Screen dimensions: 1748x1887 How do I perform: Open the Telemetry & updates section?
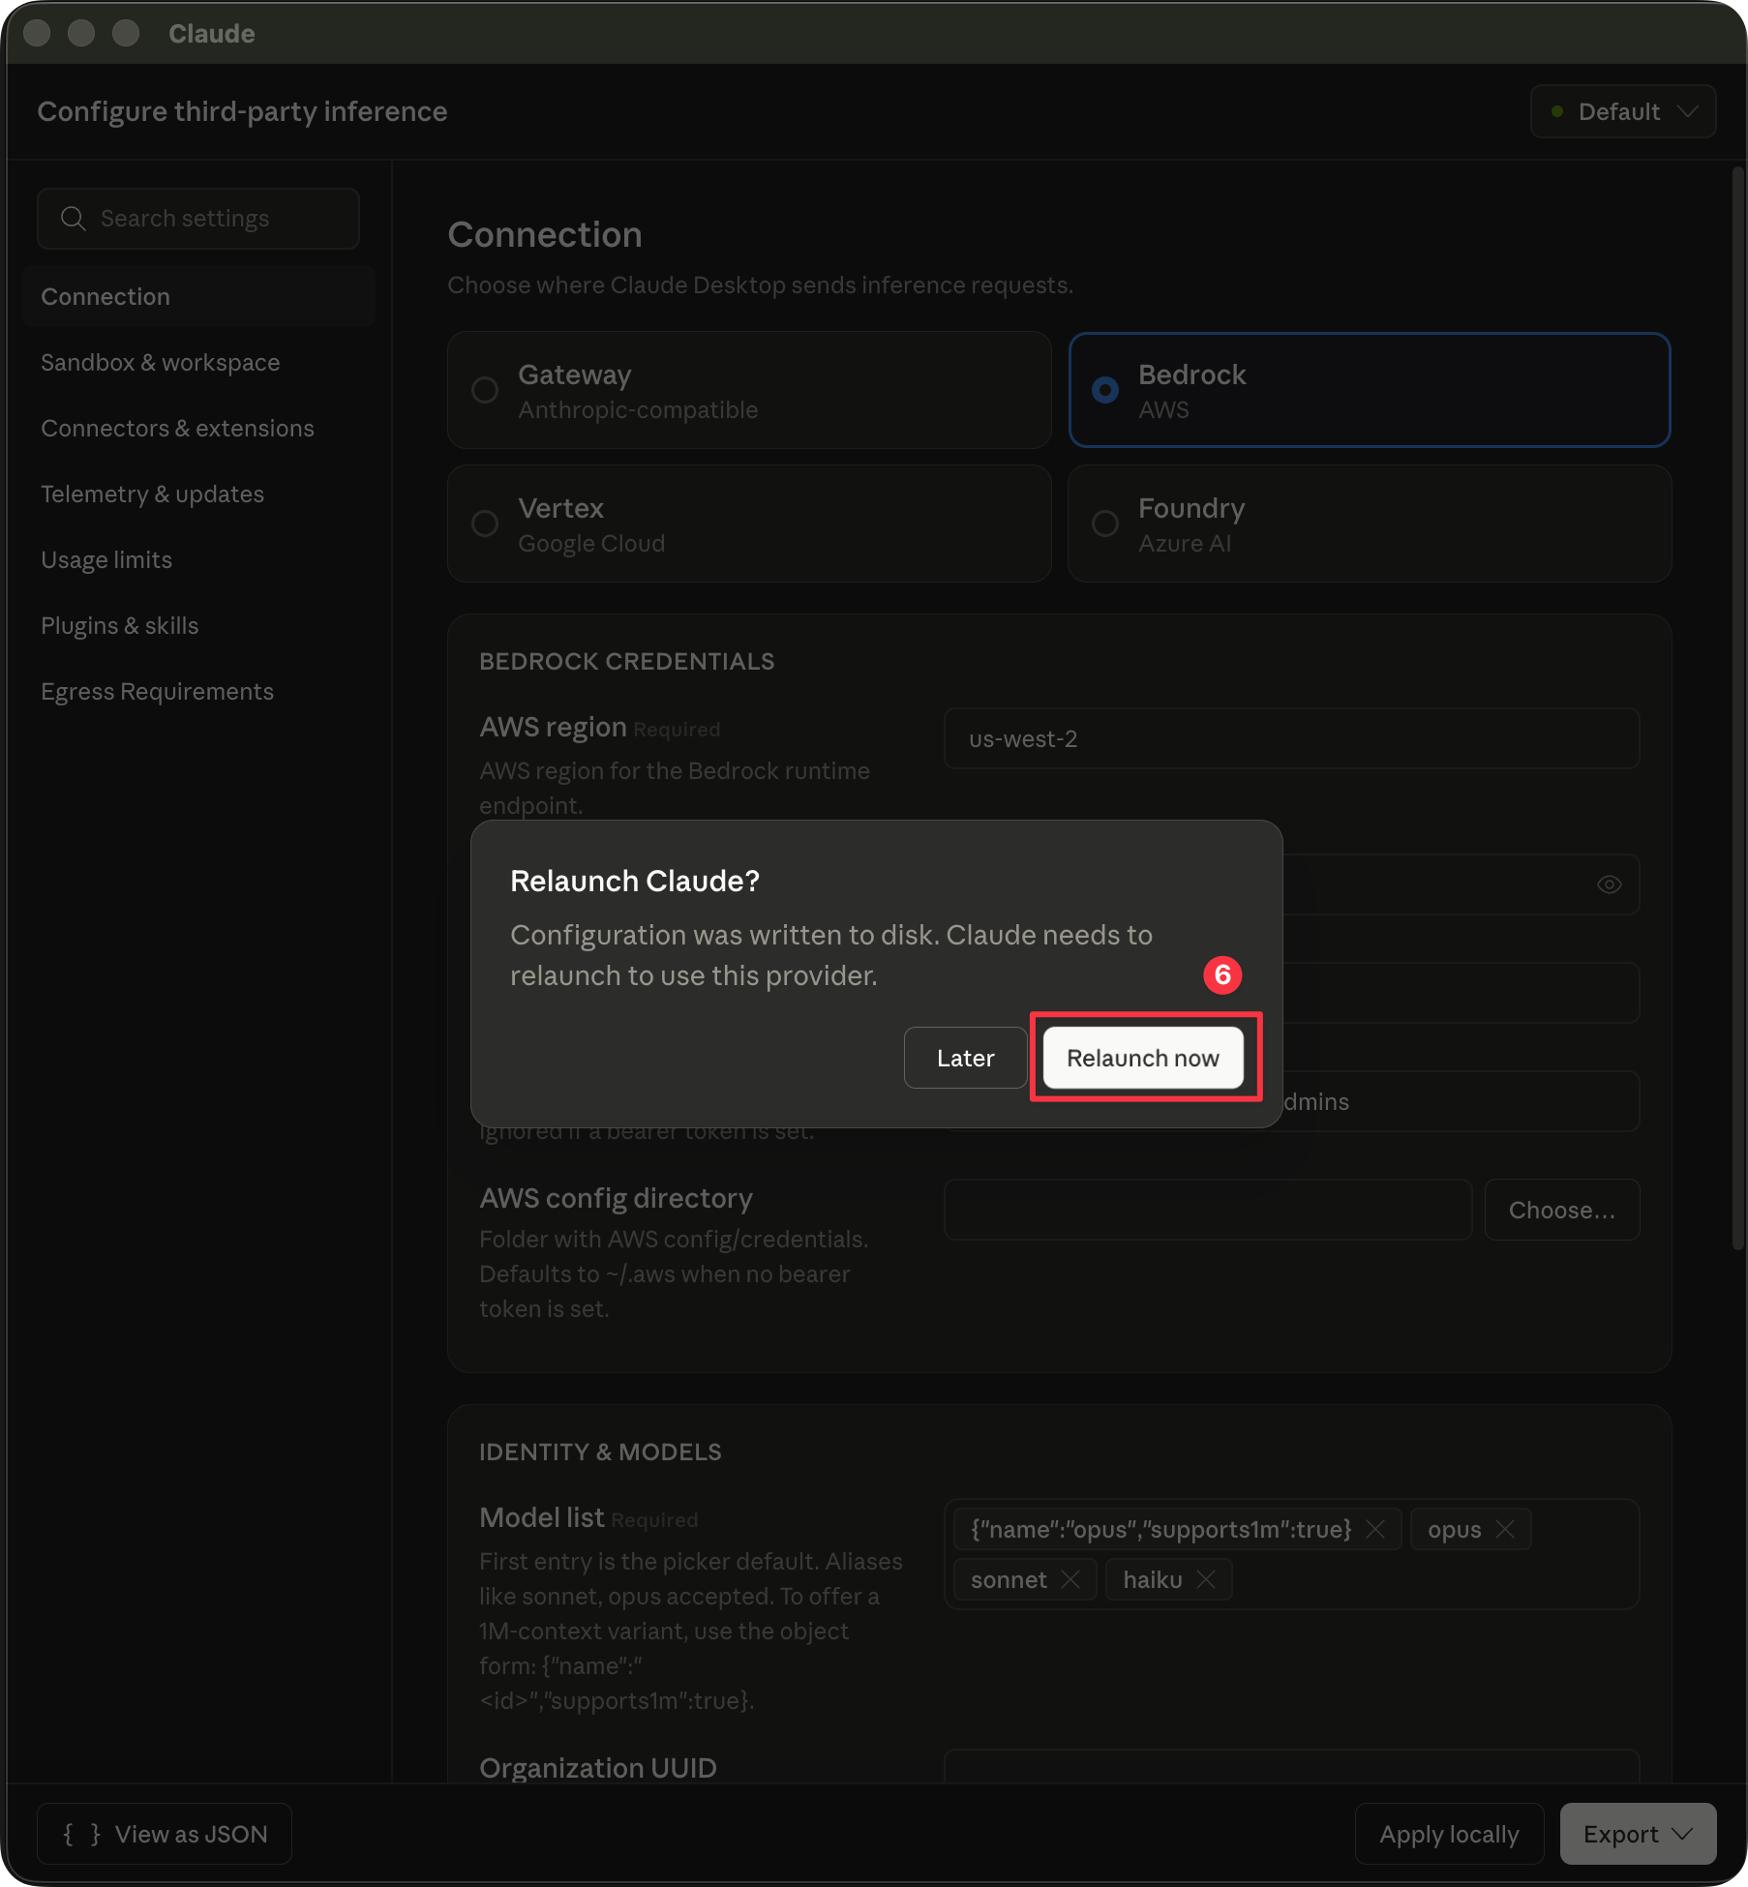198,494
